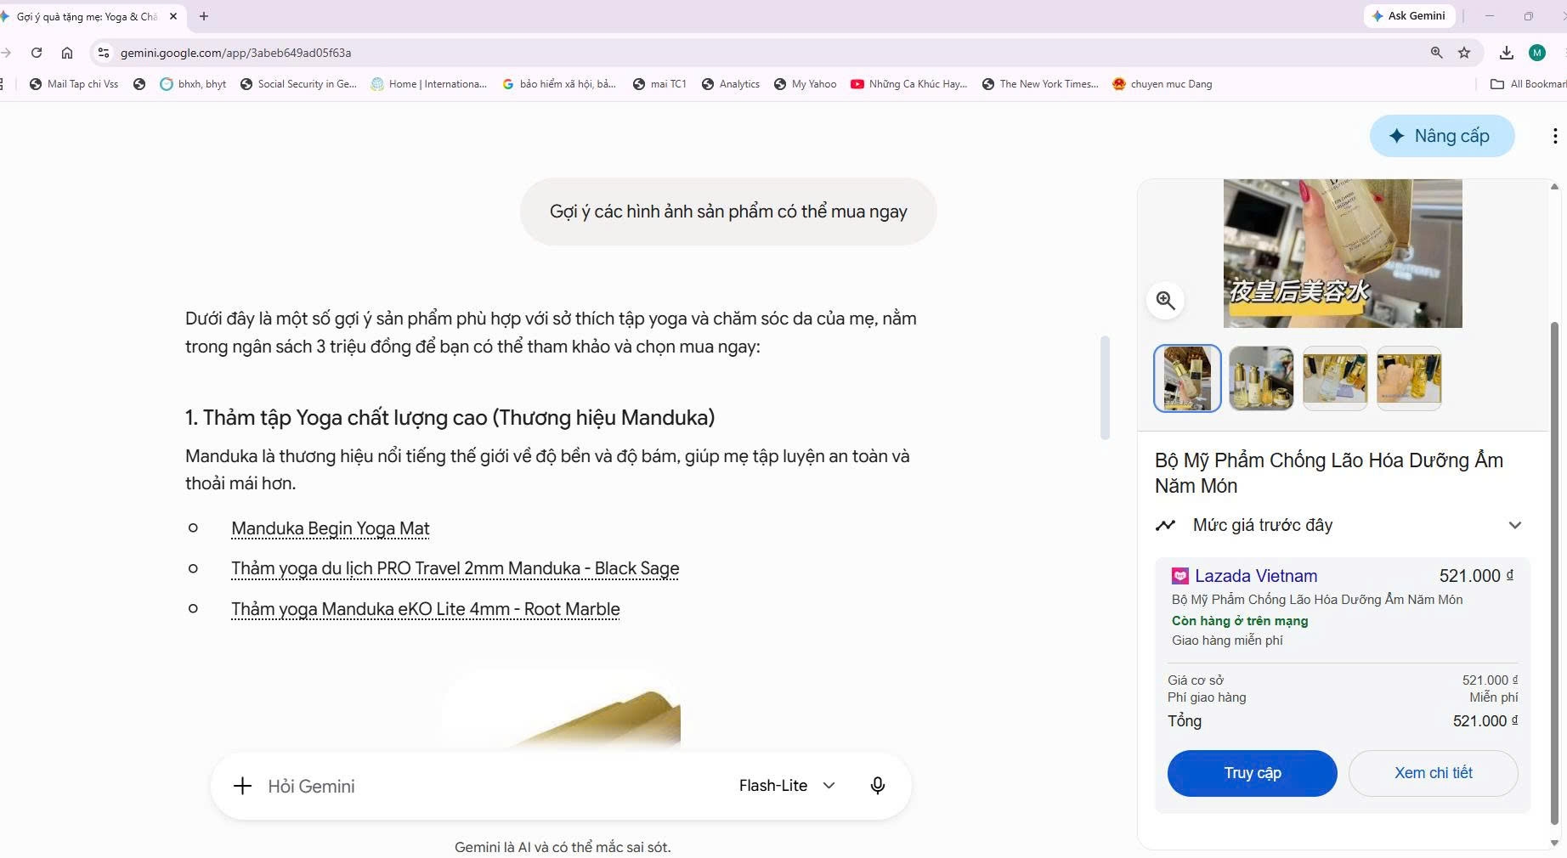Open the Flash-Lite model dropdown
The height and width of the screenshot is (858, 1567).
(787, 786)
